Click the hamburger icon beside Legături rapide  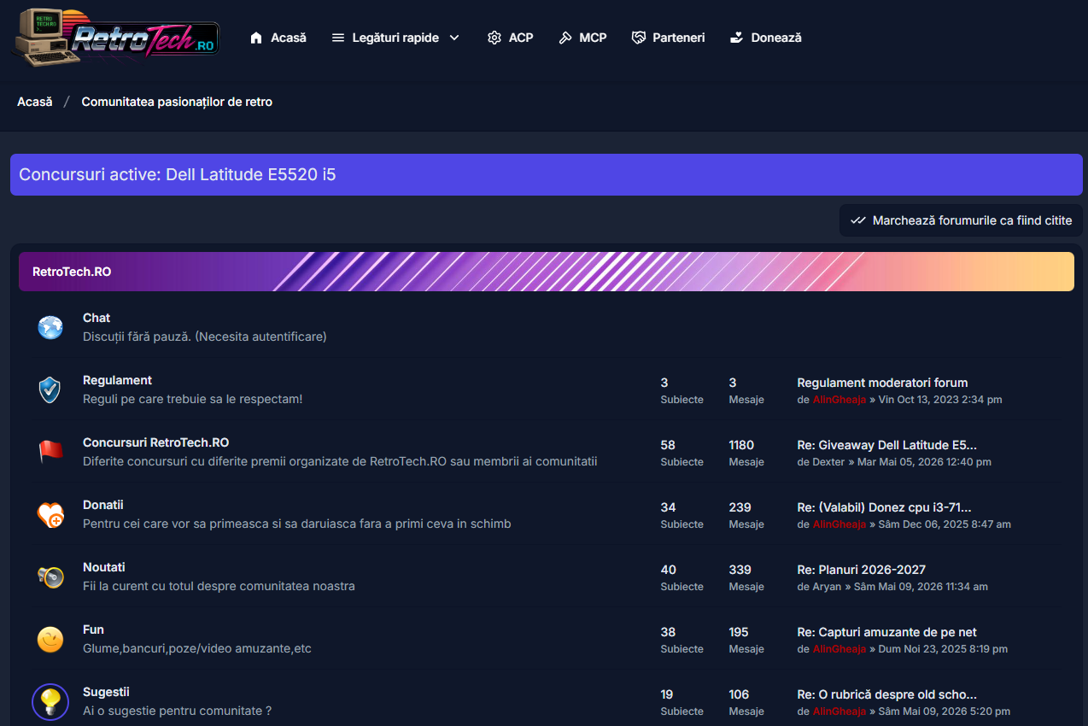click(x=338, y=38)
